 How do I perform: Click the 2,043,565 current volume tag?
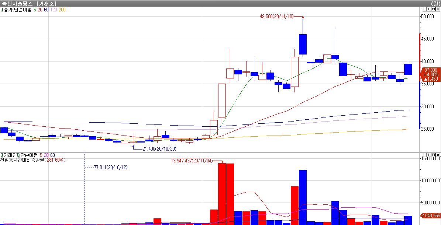pos(430,216)
